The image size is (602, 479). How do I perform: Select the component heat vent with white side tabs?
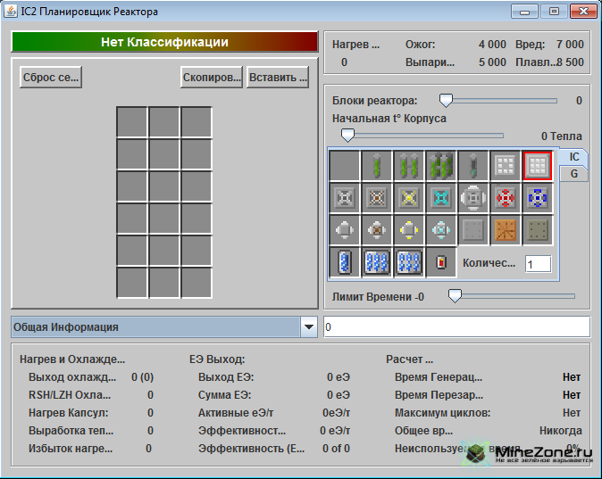473,198
